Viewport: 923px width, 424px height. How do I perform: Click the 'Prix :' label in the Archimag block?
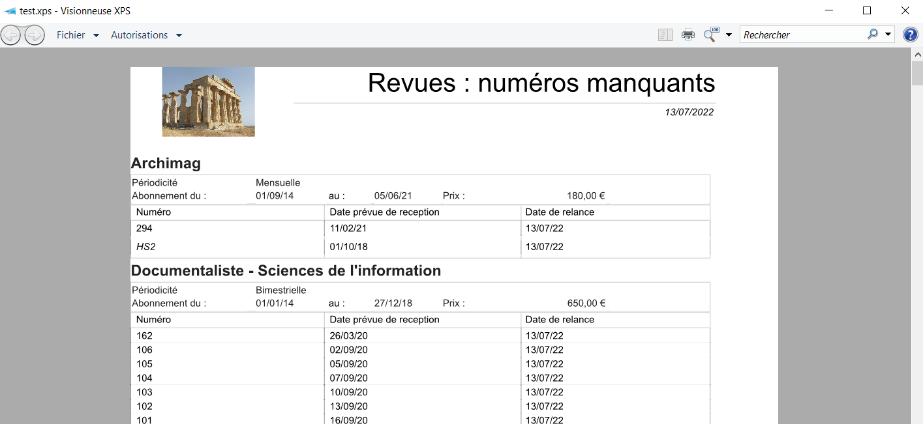click(453, 195)
